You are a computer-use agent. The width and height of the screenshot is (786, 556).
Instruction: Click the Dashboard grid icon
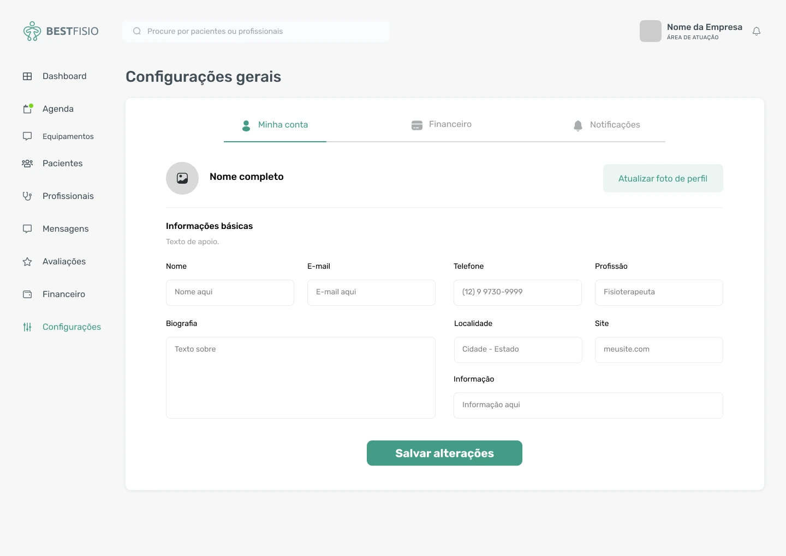click(27, 76)
